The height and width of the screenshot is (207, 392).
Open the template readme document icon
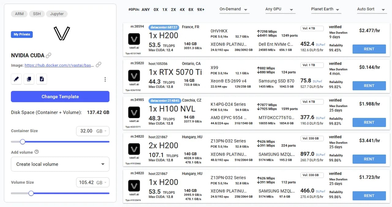point(42,79)
